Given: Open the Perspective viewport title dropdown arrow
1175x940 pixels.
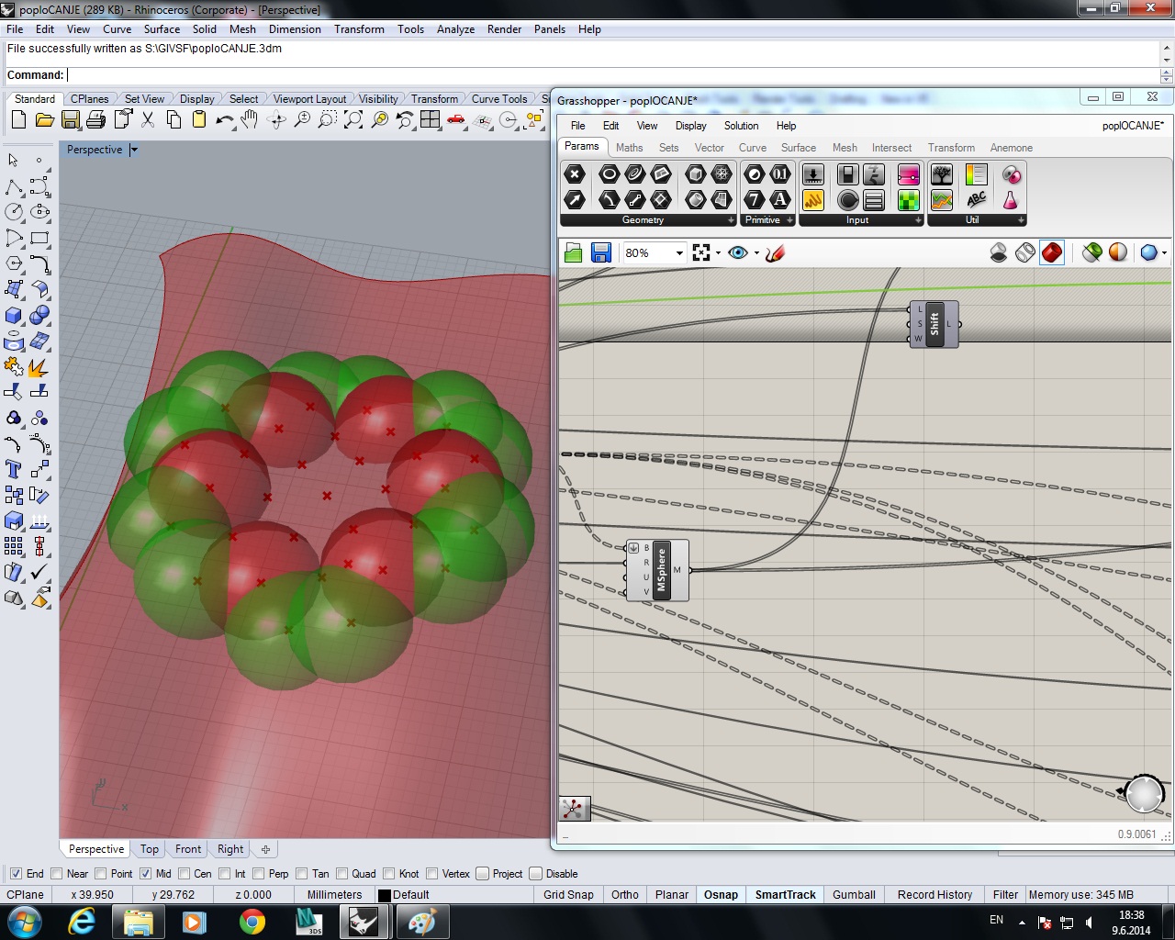Looking at the screenshot, I should pyautogui.click(x=134, y=150).
